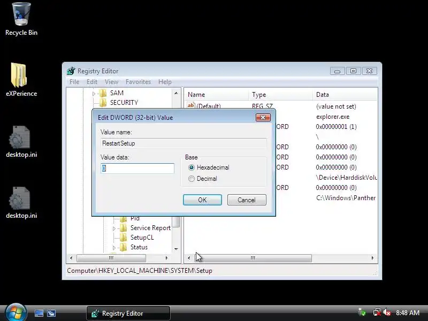Close the Edit DWORD dialog
This screenshot has width=428, height=321.
[263, 117]
